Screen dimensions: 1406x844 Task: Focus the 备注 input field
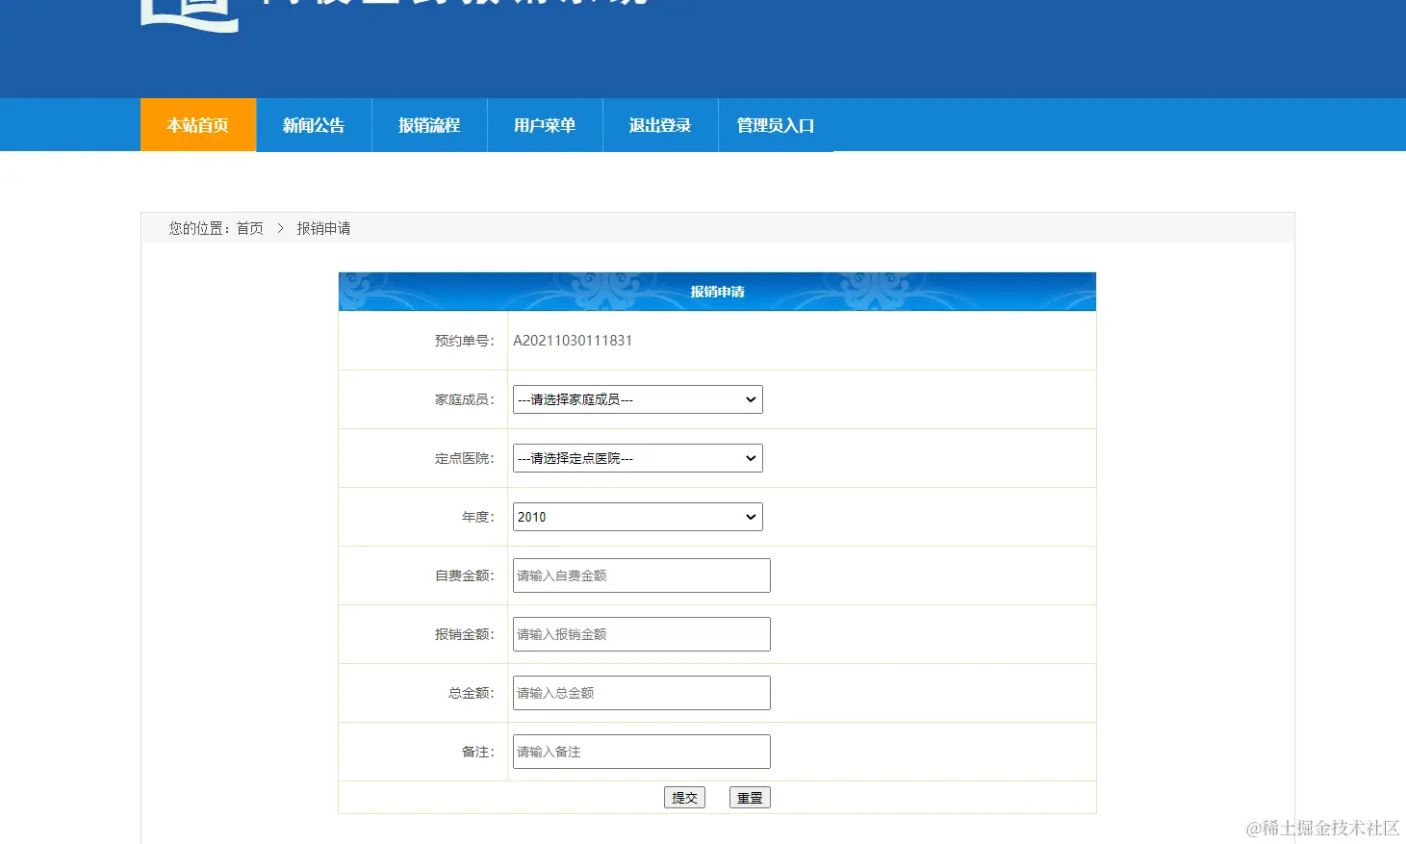point(642,752)
